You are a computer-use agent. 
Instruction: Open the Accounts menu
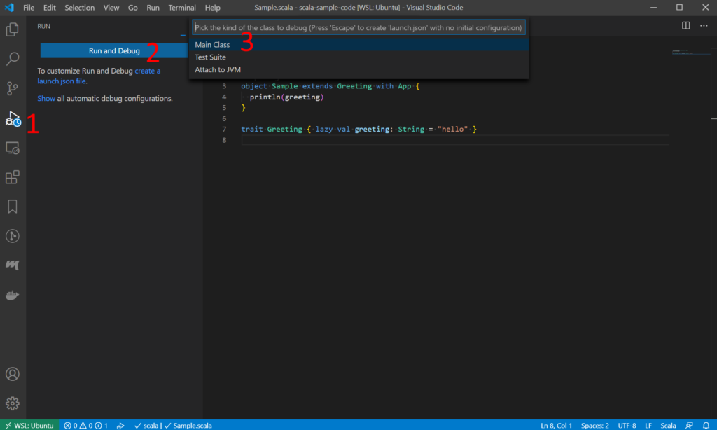pyautogui.click(x=13, y=374)
